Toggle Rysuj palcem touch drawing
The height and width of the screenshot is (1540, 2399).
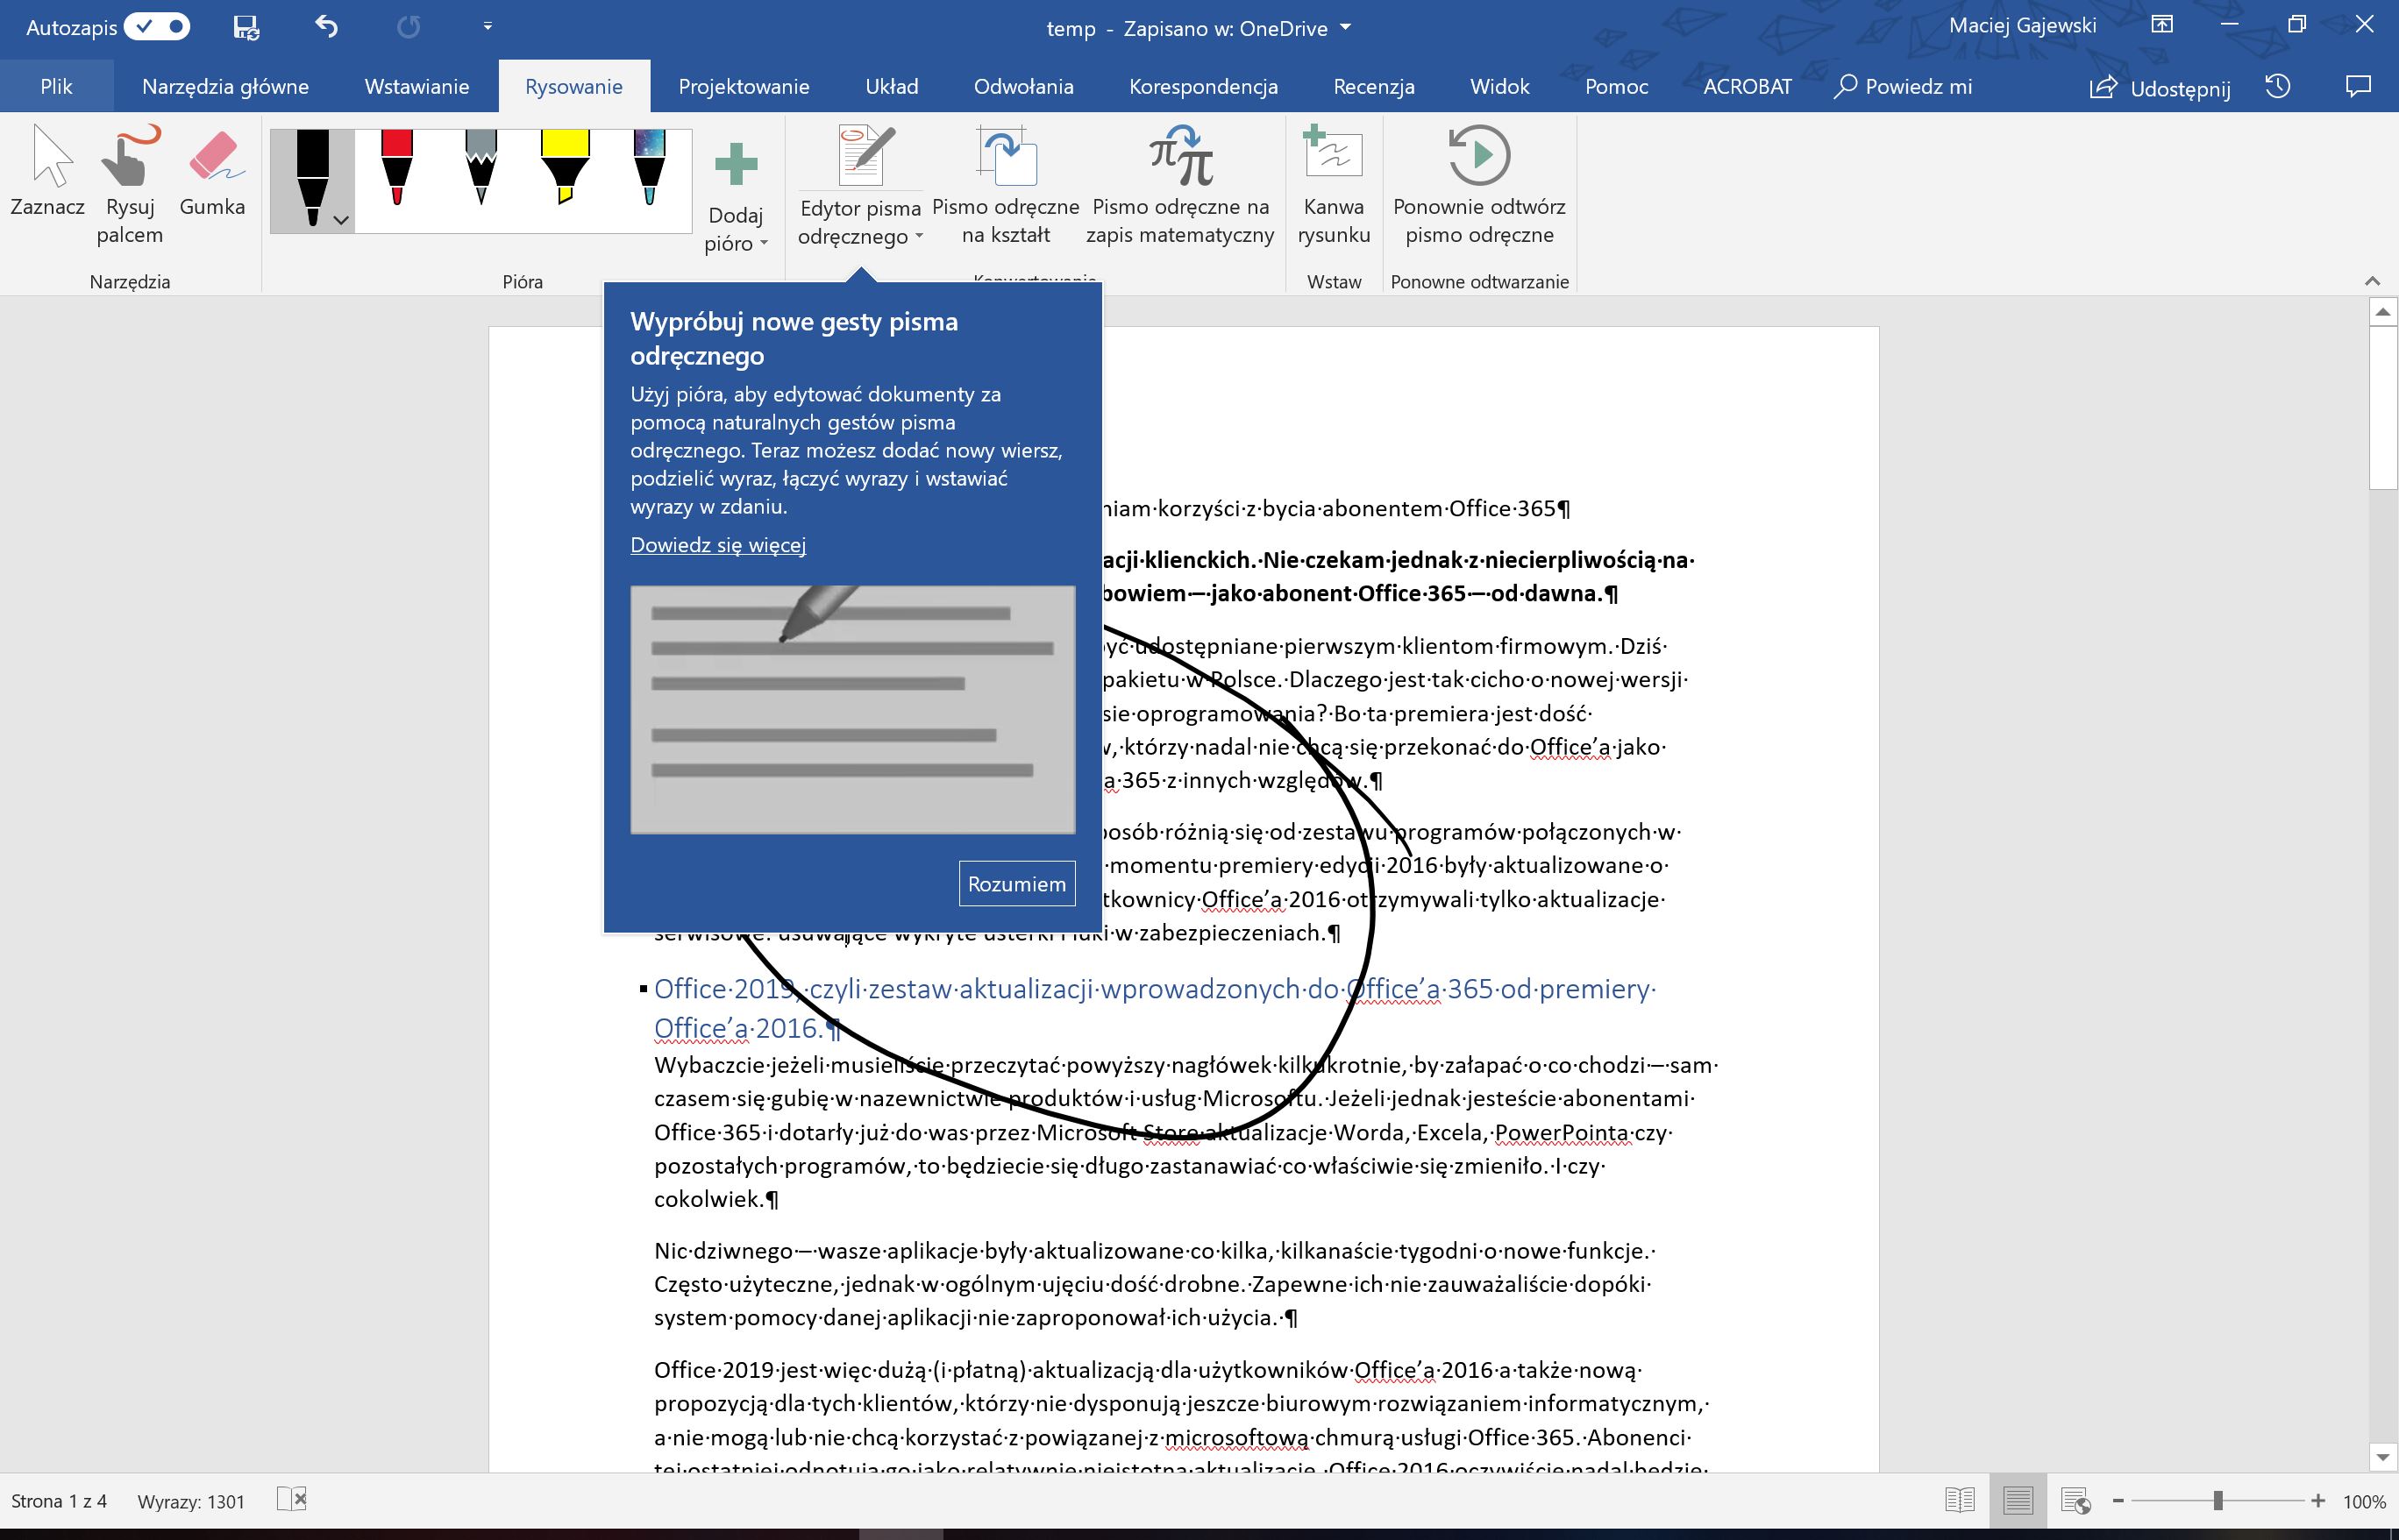pos(129,184)
